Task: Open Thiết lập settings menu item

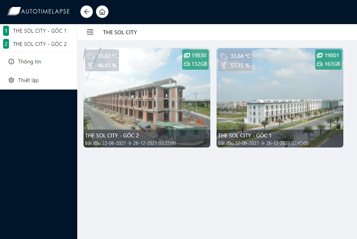Action: click(39, 80)
